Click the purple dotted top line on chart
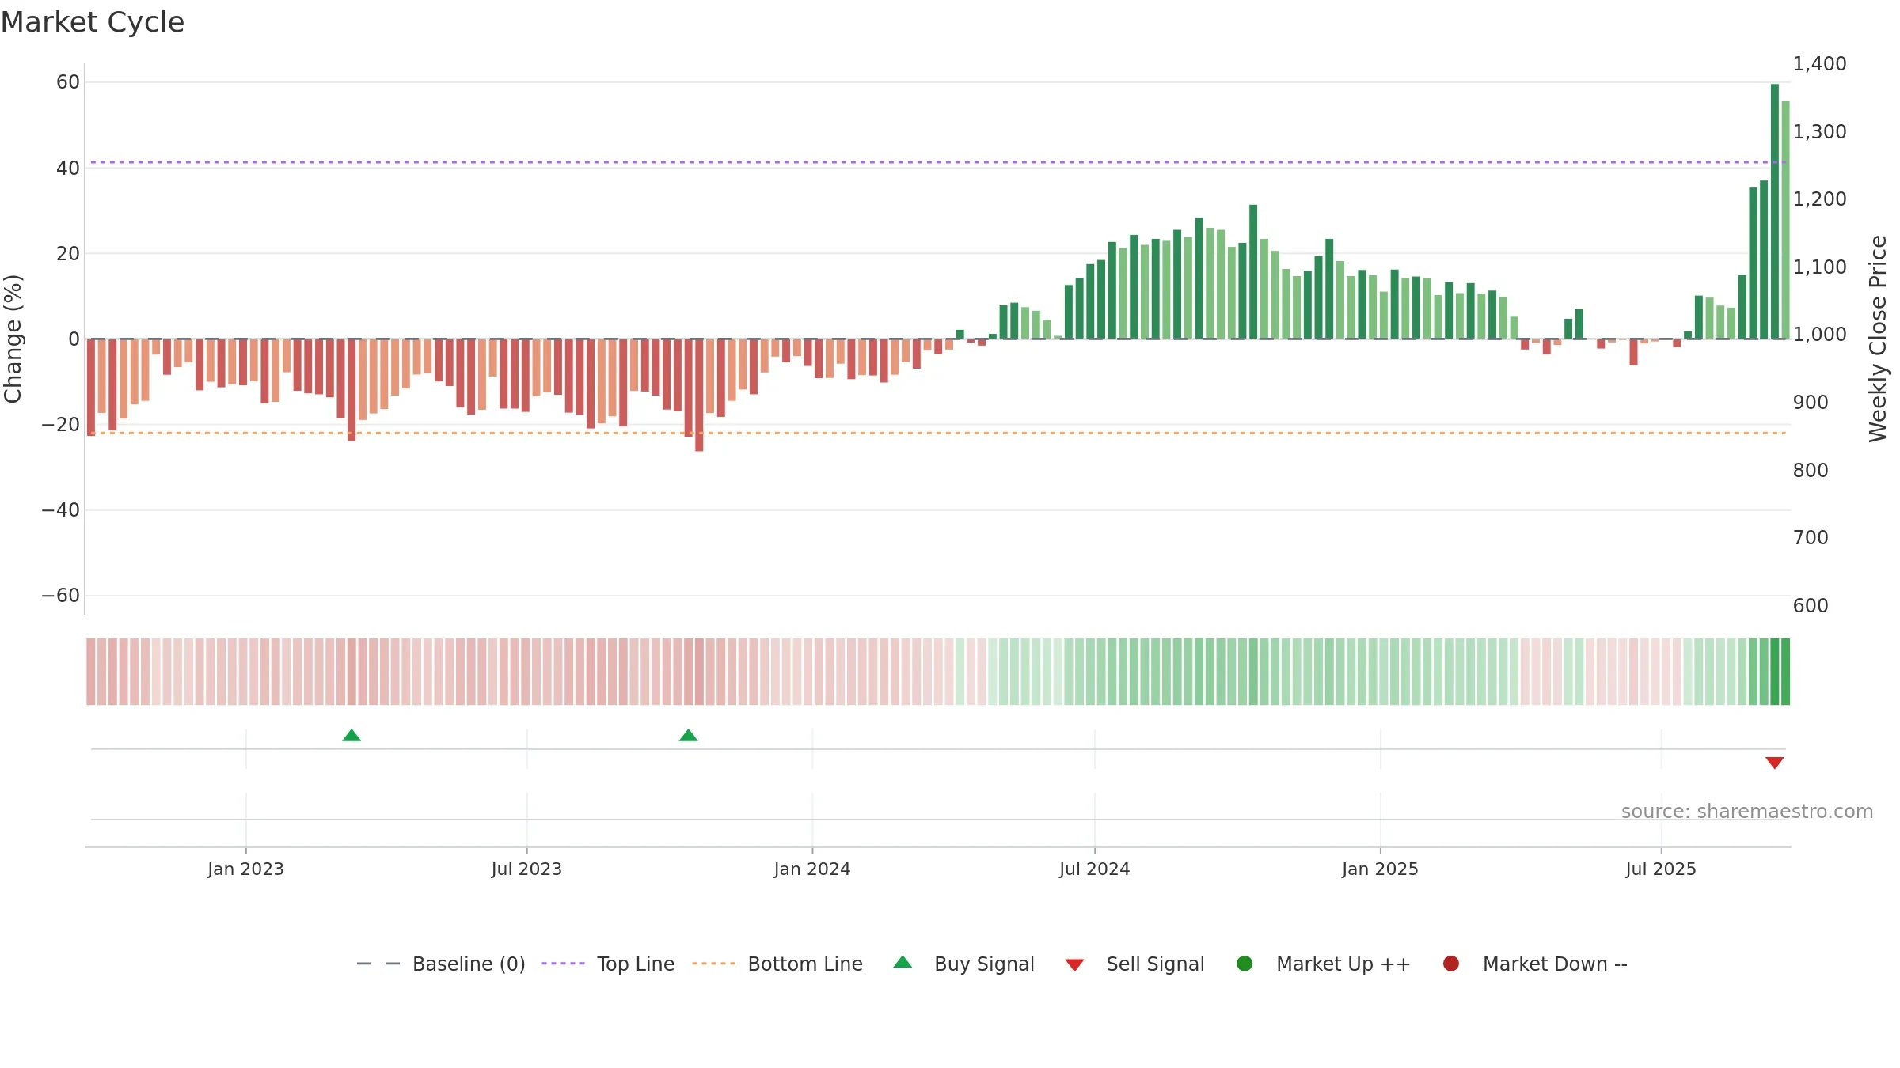1900x1068 pixels. tap(938, 162)
